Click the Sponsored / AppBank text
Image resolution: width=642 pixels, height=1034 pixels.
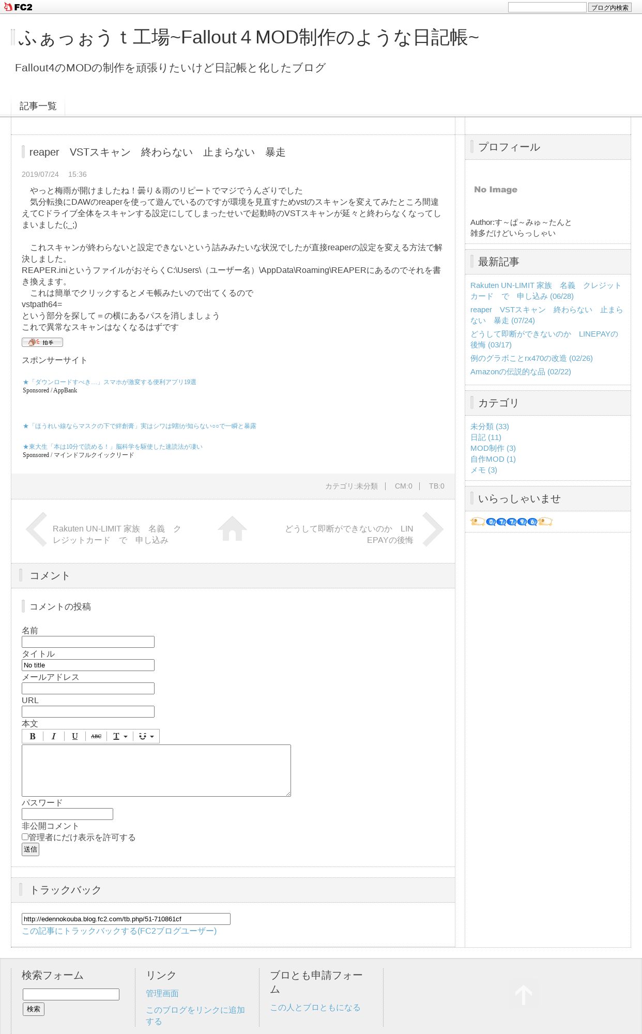pyautogui.click(x=50, y=390)
